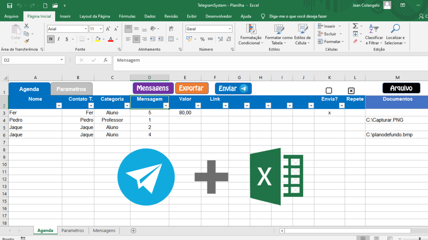Decrease the decimal places
Screen dimensions: 428x240
coord(229,39)
